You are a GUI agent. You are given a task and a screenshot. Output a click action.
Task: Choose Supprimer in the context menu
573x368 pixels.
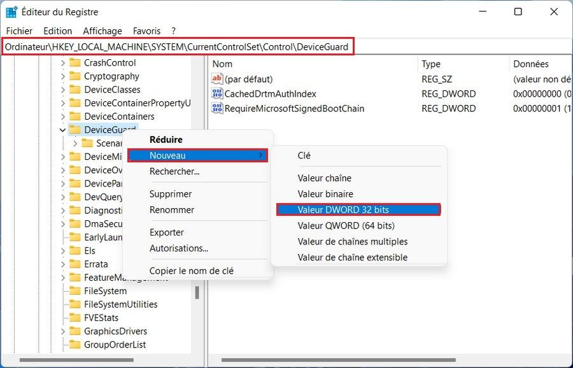(x=198, y=194)
